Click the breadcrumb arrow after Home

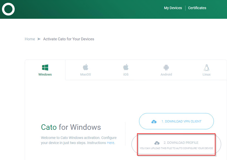pos(39,39)
